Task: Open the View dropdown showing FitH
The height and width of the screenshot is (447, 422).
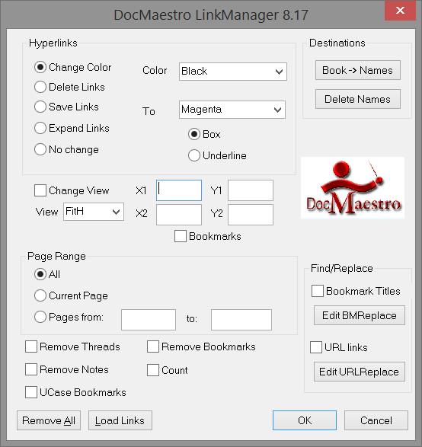Action: (94, 212)
